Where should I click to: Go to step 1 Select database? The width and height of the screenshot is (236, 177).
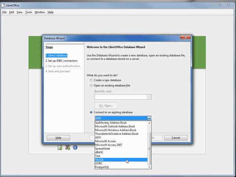[56, 55]
